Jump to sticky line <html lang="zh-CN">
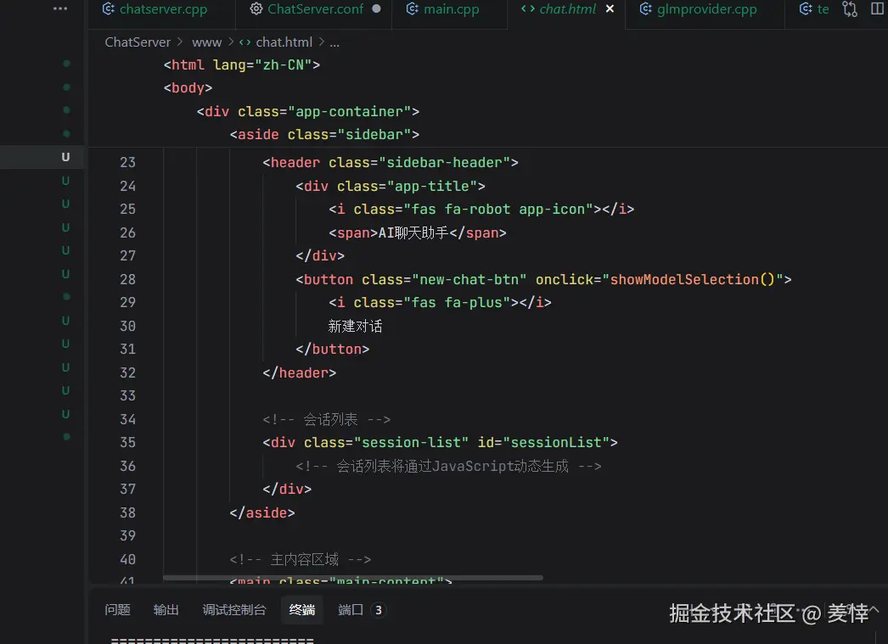 [242, 65]
